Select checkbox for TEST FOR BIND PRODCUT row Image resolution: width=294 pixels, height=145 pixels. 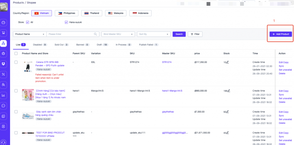16,133
